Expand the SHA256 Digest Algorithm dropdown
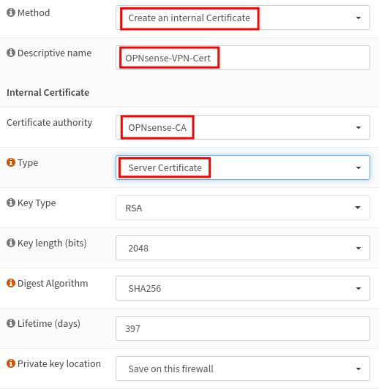This screenshot has height=389, width=379. pyautogui.click(x=243, y=288)
